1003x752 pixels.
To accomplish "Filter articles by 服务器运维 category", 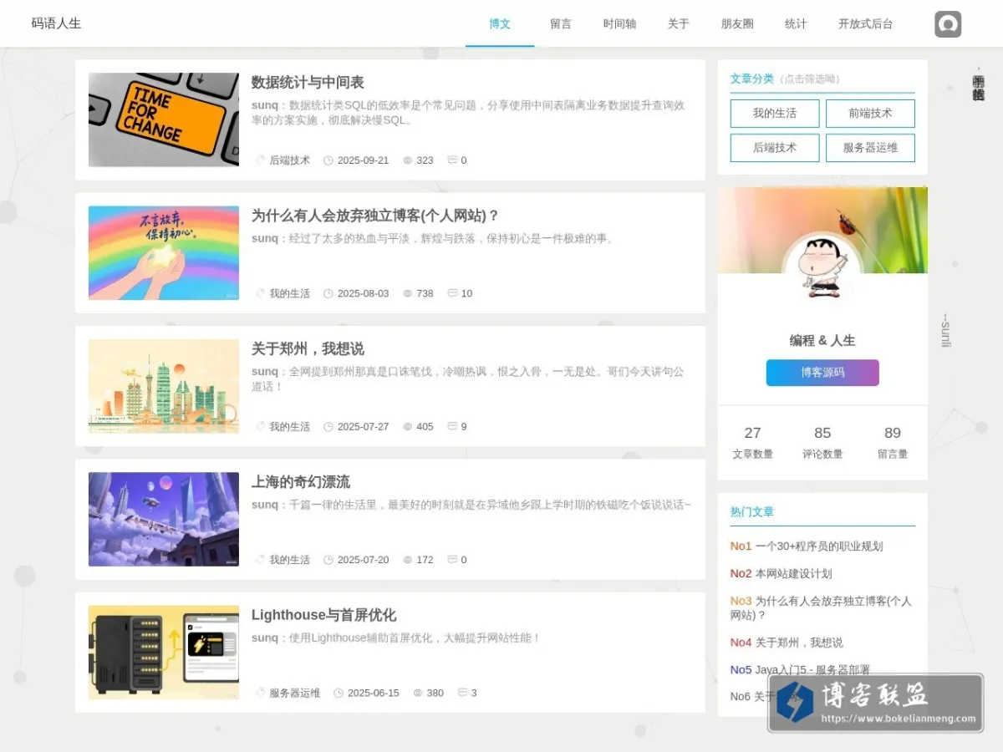I will [870, 148].
